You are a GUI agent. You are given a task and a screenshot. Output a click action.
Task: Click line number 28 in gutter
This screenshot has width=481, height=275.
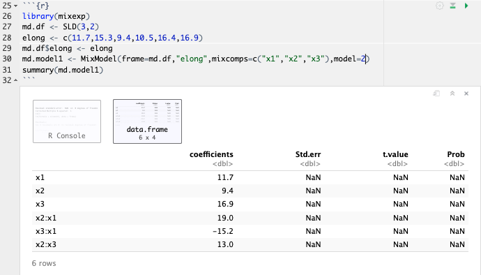pyautogui.click(x=7, y=38)
